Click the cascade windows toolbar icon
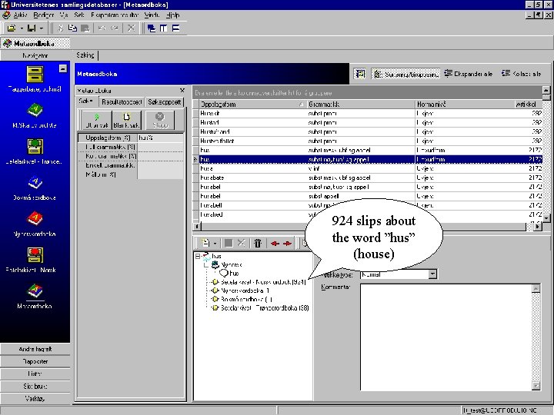 pyautogui.click(x=152, y=28)
